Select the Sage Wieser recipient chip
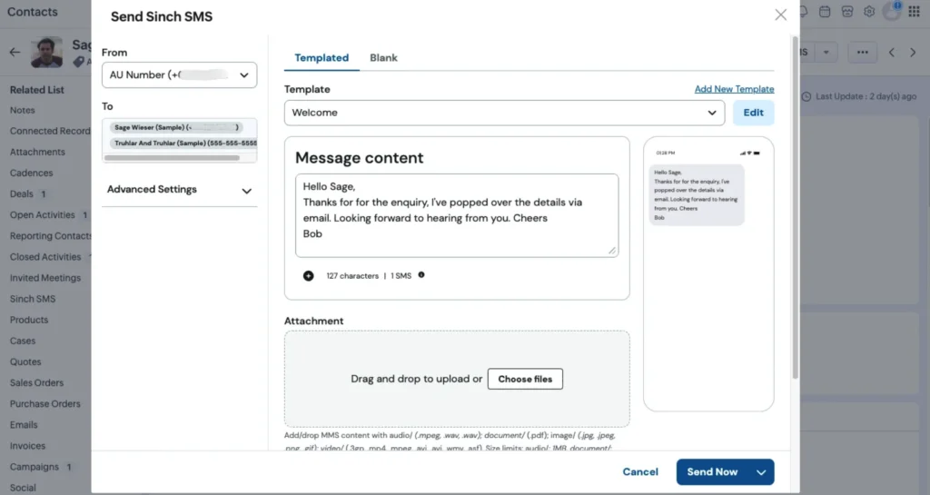 [176, 127]
